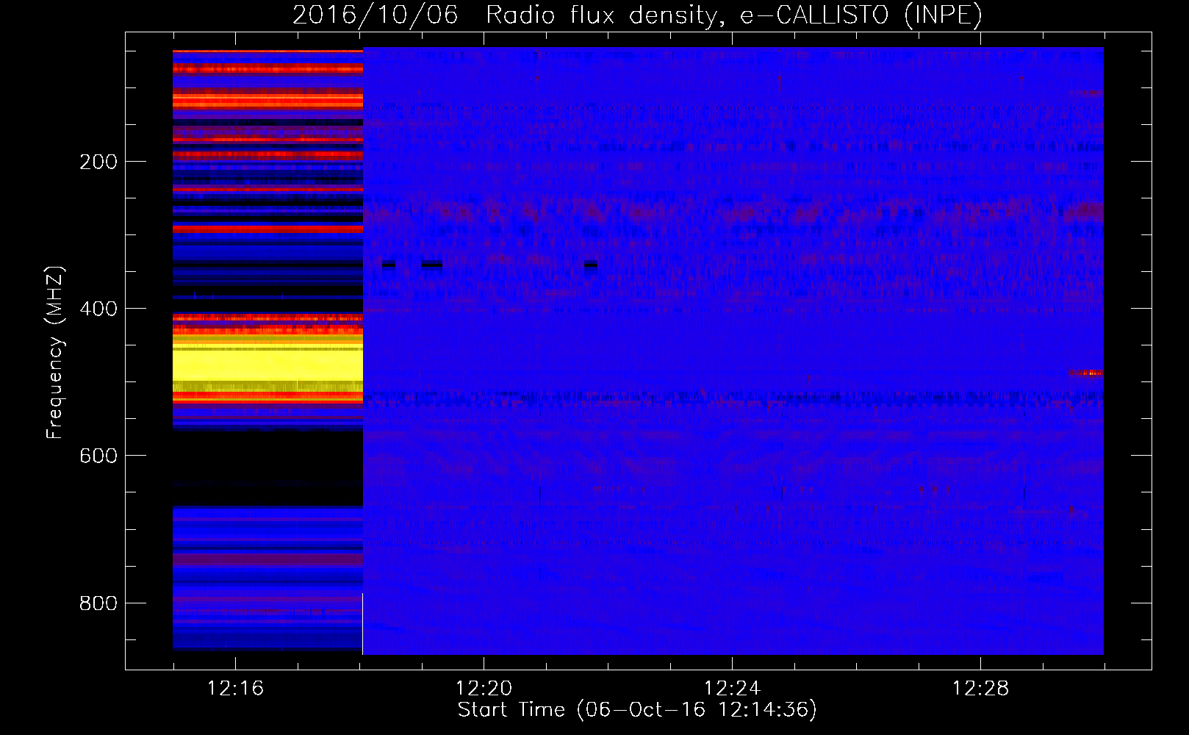1189x735 pixels.
Task: Click the 12:24 time tick label
Action: (x=732, y=689)
